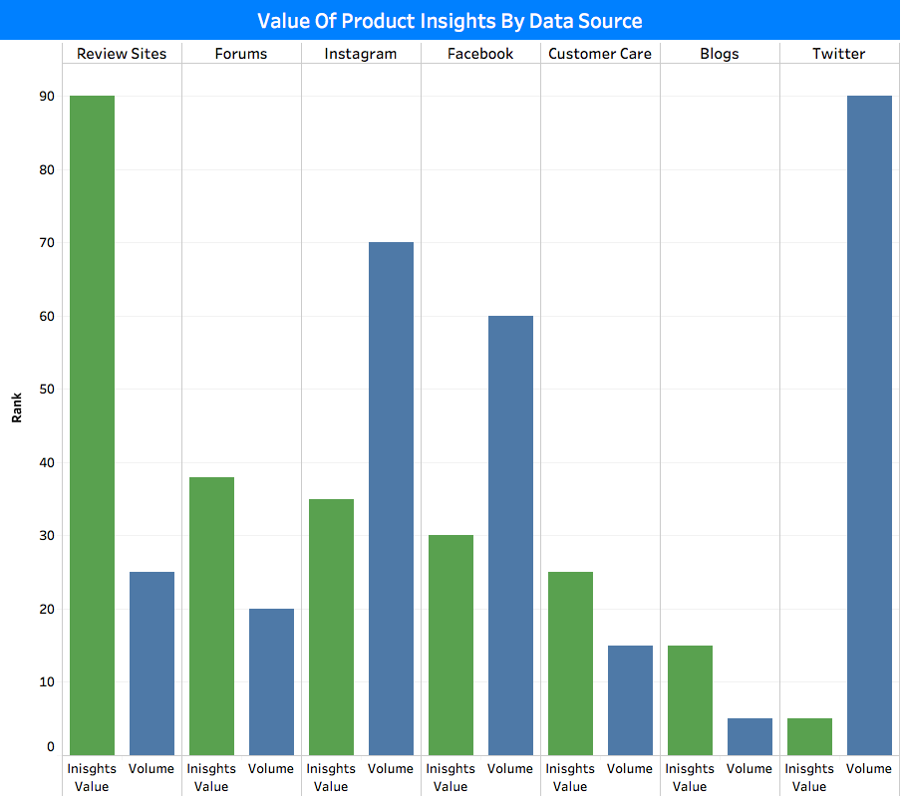Click the blue Review Sites Volume bar
This screenshot has width=901, height=796.
pos(151,663)
